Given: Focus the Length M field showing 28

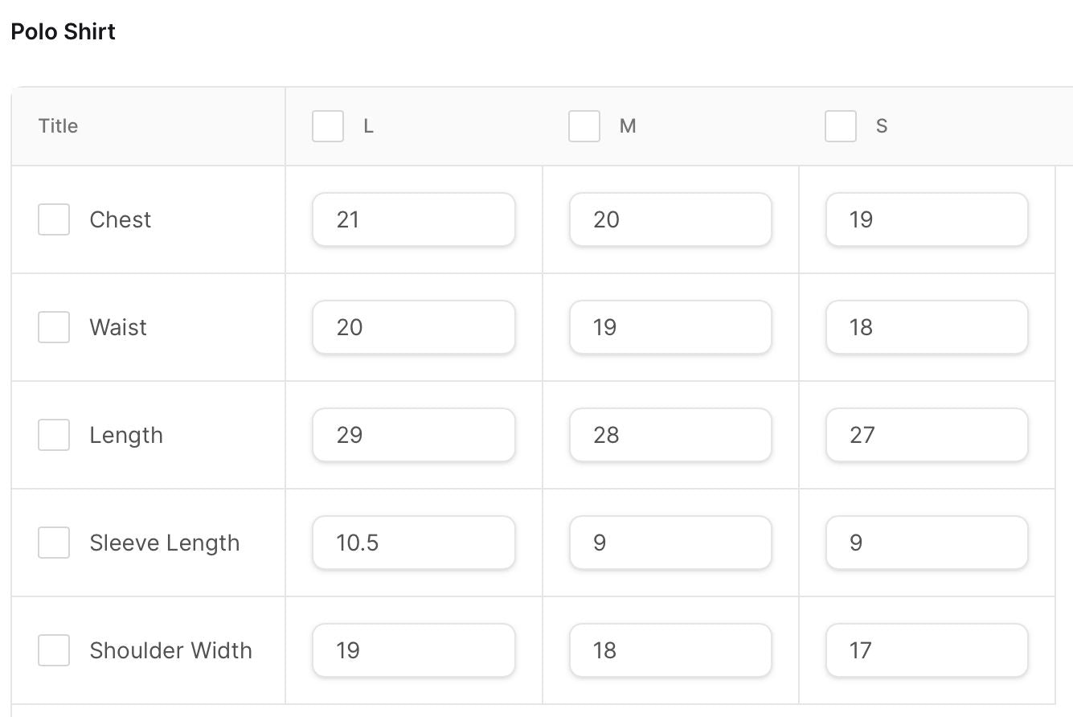Looking at the screenshot, I should coord(670,435).
